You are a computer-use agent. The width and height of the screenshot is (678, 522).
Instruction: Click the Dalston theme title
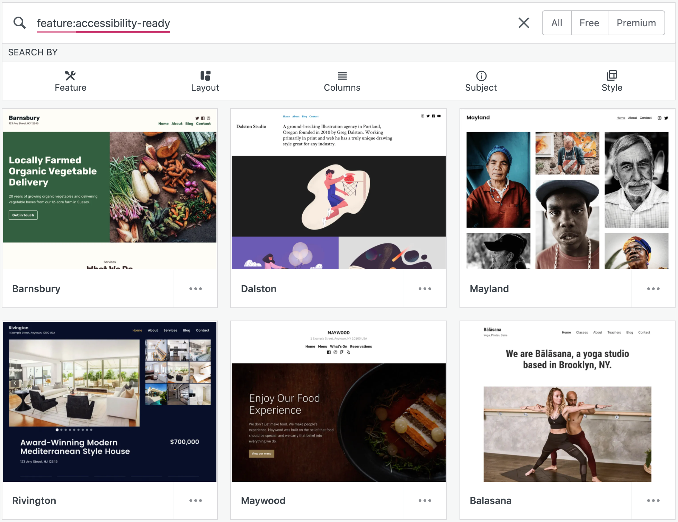pyautogui.click(x=258, y=289)
